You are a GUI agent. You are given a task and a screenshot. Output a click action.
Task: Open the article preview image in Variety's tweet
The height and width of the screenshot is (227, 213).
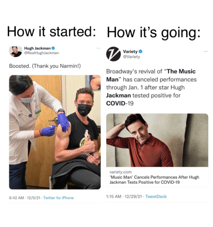click(x=157, y=140)
